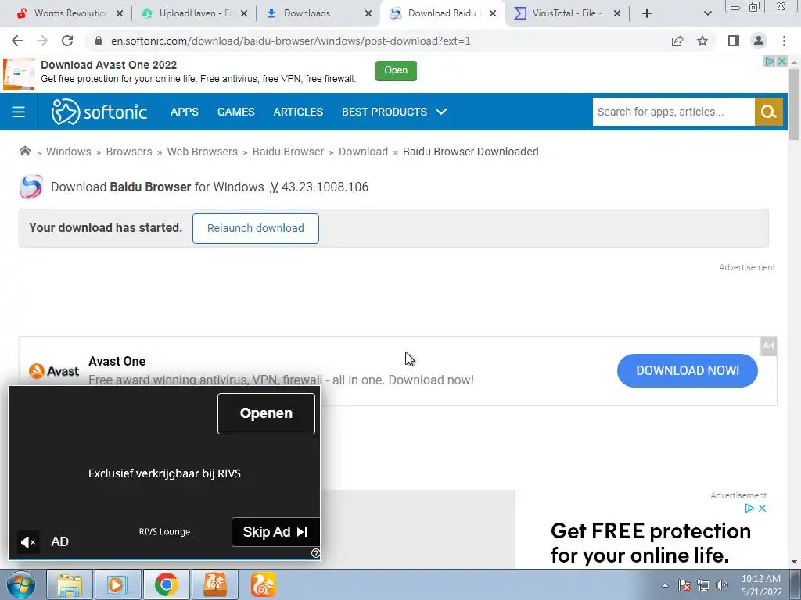
Task: Open the GAMES menu
Action: click(x=236, y=112)
